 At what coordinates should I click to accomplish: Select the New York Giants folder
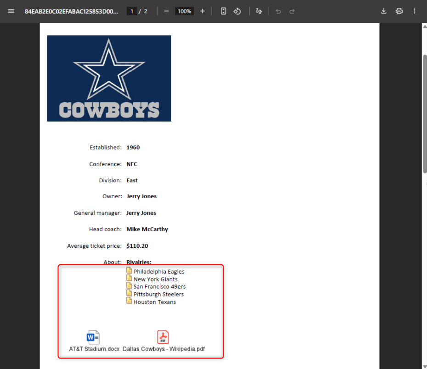pos(155,279)
